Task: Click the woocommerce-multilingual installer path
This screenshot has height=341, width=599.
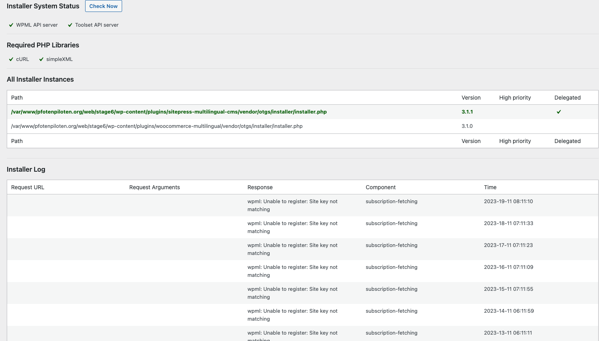Action: (x=157, y=126)
